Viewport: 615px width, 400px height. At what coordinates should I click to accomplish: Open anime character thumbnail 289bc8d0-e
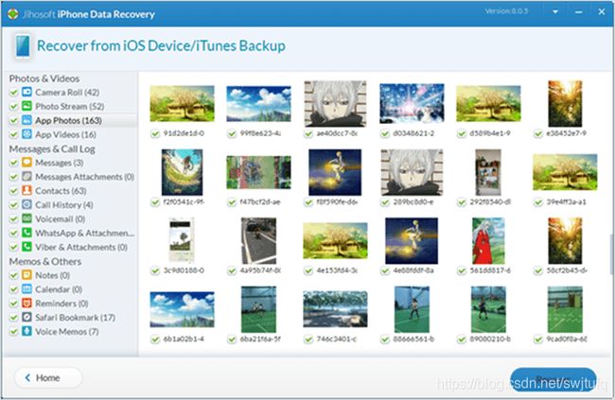[412, 172]
